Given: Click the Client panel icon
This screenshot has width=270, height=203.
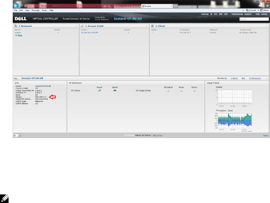Looking at the screenshot, I should (152, 26).
